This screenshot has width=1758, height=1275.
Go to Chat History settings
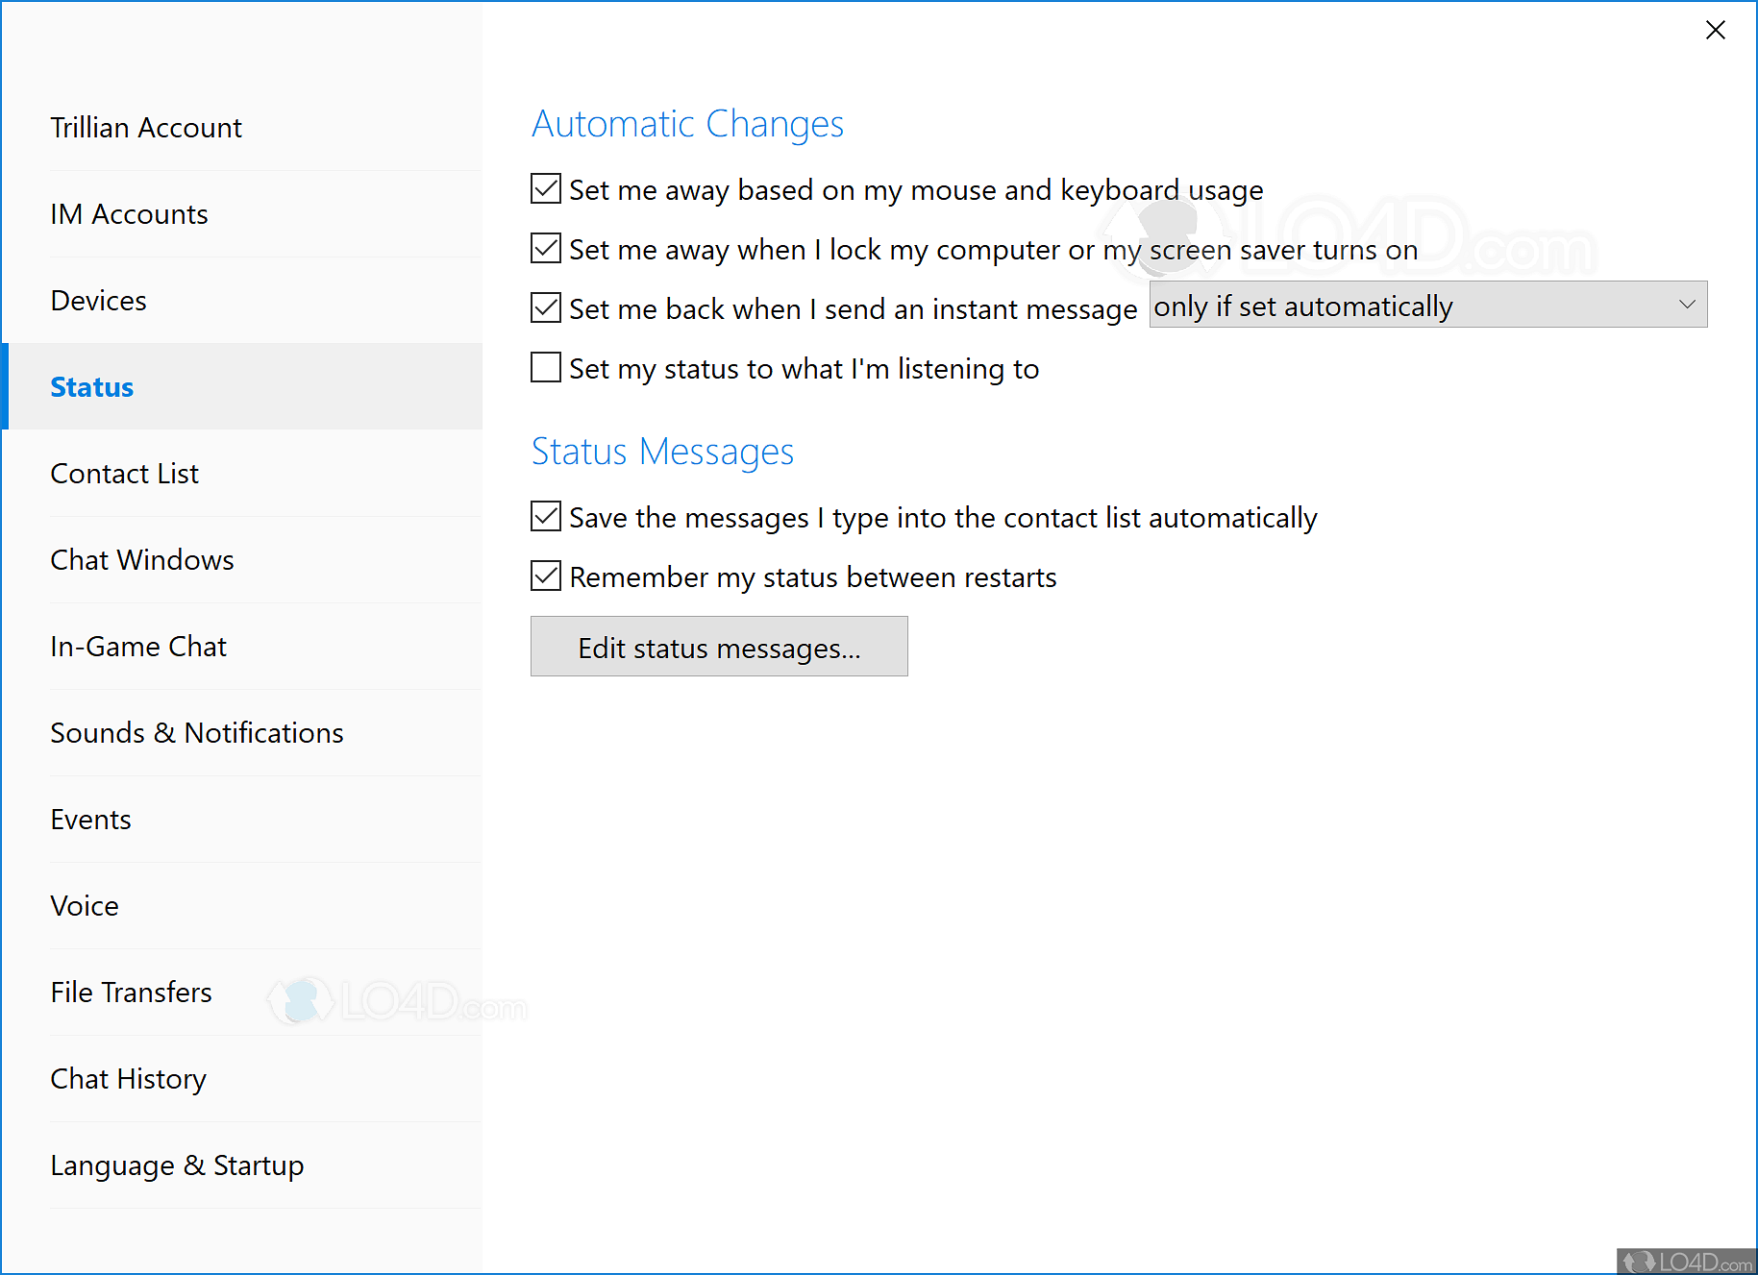[x=242, y=1079]
